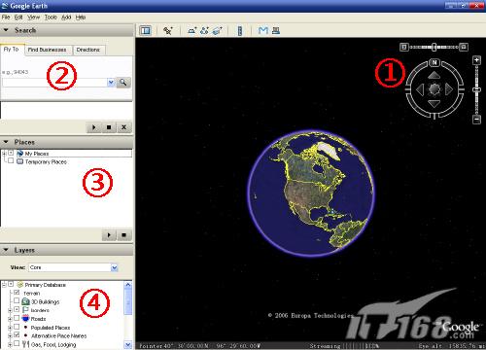
Task: Click the Temporary Places folder icon
Action: [20, 161]
